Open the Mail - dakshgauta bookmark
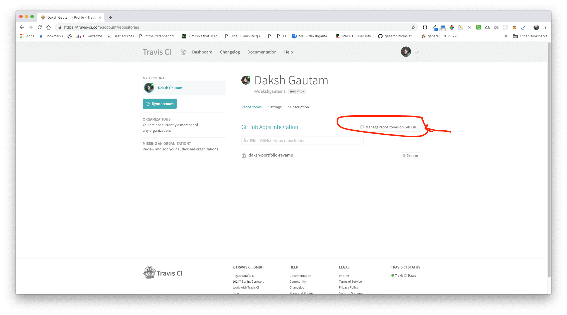The width and height of the screenshot is (567, 315). point(311,36)
